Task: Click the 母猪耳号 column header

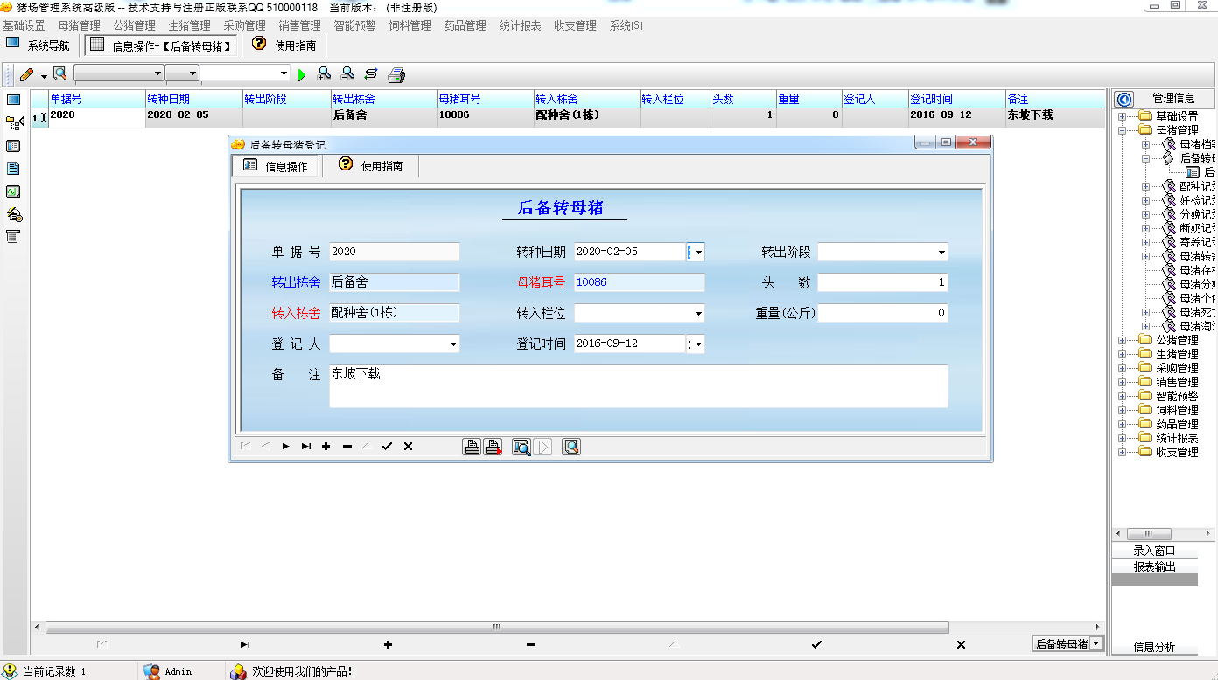Action: [x=485, y=99]
